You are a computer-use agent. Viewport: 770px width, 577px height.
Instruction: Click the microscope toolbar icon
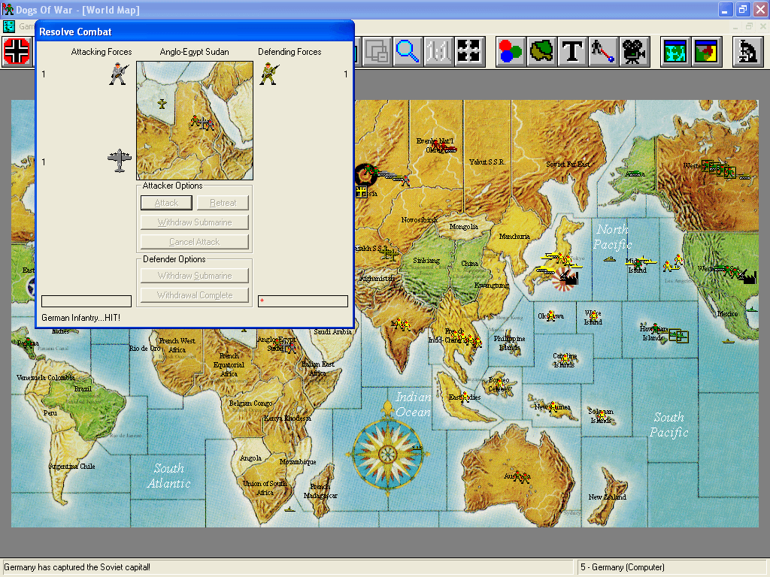(x=747, y=51)
